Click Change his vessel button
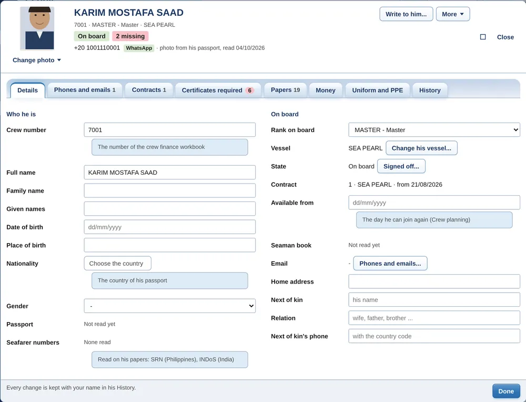 click(x=421, y=148)
